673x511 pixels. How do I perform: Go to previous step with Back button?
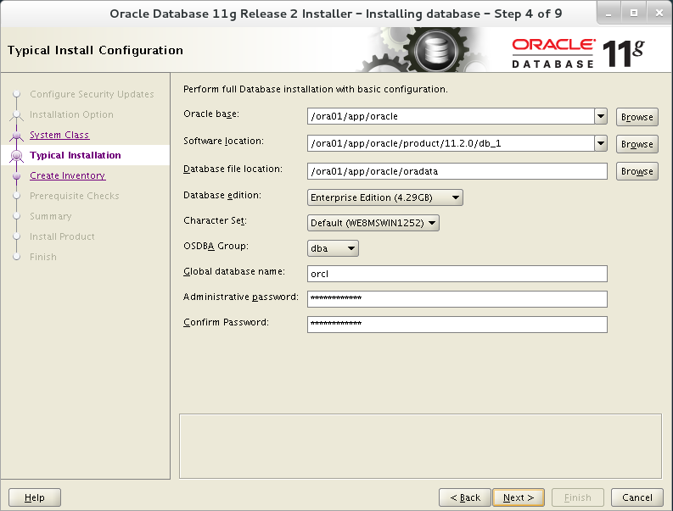click(x=465, y=497)
